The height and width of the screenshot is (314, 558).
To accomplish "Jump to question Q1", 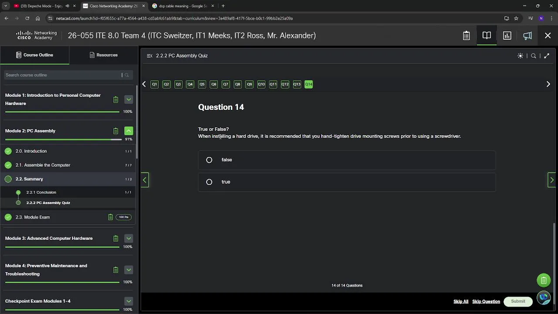I will coord(154,84).
